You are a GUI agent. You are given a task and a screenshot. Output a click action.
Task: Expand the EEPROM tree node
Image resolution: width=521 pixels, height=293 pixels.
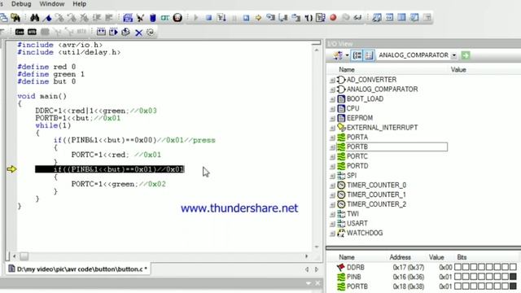332,119
